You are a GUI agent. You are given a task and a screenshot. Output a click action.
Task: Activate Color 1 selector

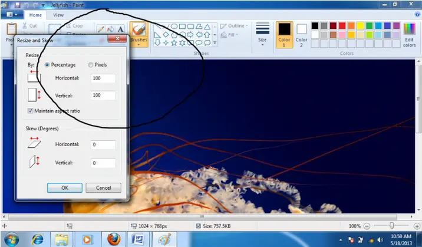coord(284,35)
